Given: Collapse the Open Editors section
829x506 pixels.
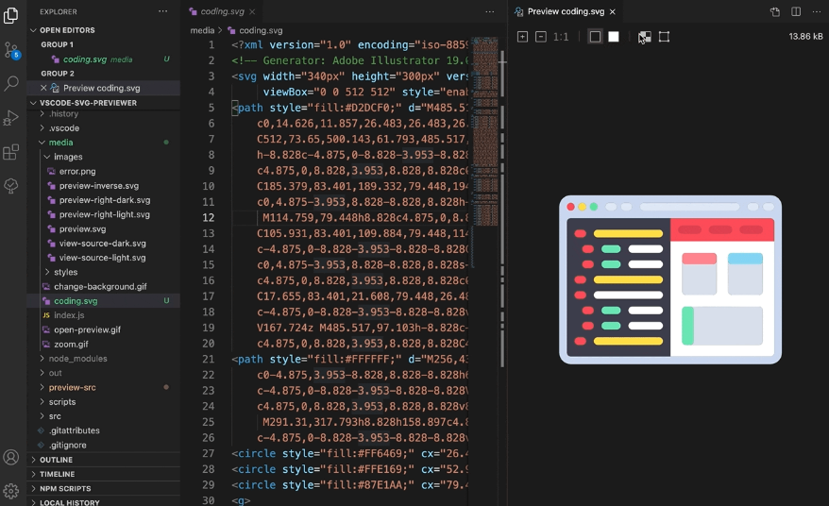Looking at the screenshot, I should click(x=103, y=30).
